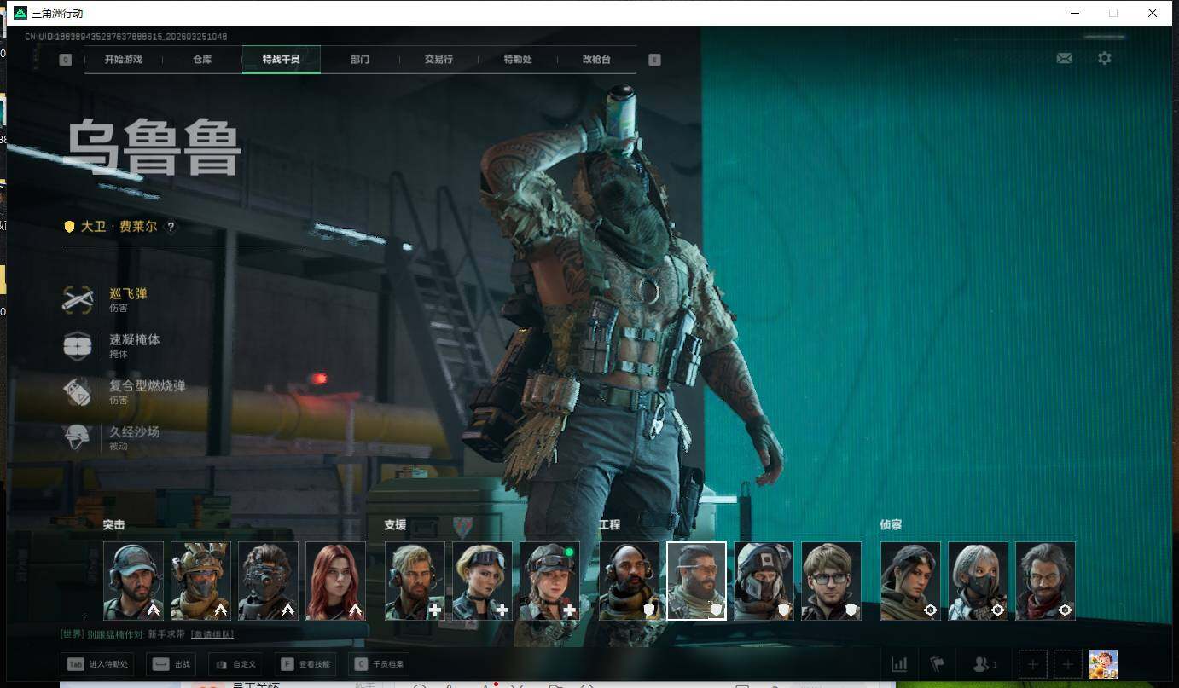Switch to the 仓库 tab

(202, 60)
